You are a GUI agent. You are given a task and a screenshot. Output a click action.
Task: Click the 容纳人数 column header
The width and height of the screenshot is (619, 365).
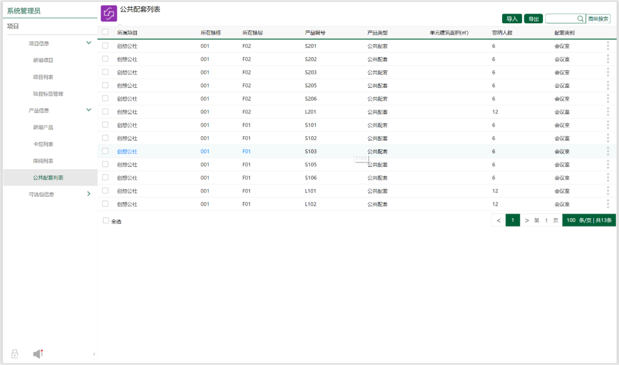coord(502,33)
